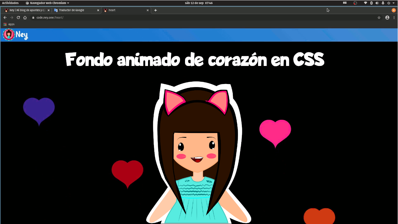Open the Chromium profile account icon
The image size is (398, 224).
click(387, 17)
